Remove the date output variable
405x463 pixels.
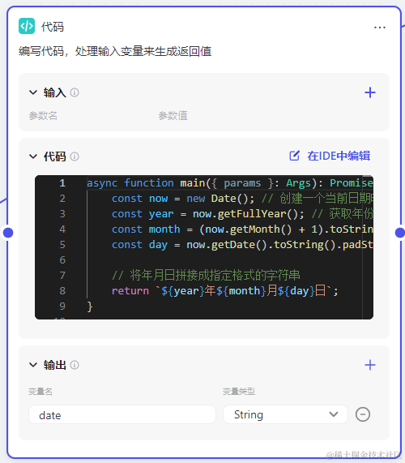tap(363, 414)
